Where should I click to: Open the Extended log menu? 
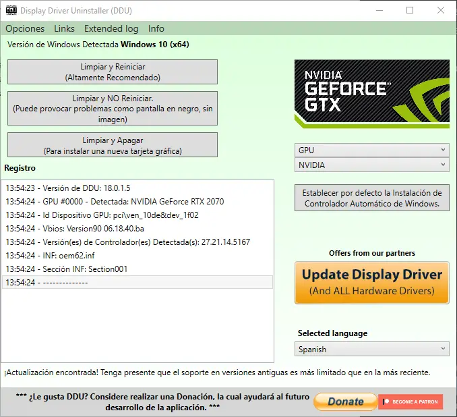[x=111, y=28]
